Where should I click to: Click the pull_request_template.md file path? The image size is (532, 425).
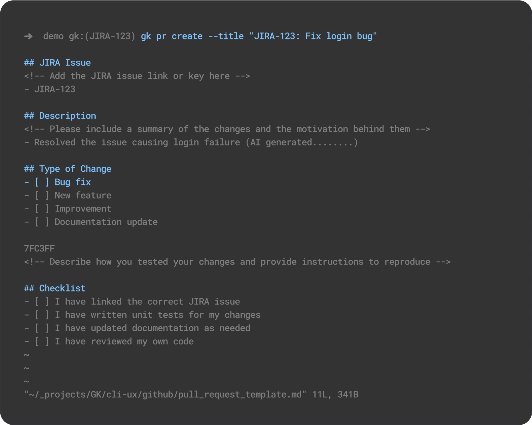tap(165, 395)
